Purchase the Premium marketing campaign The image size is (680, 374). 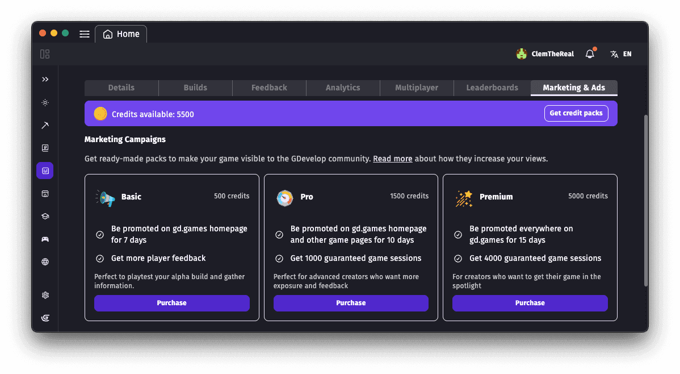[530, 303]
